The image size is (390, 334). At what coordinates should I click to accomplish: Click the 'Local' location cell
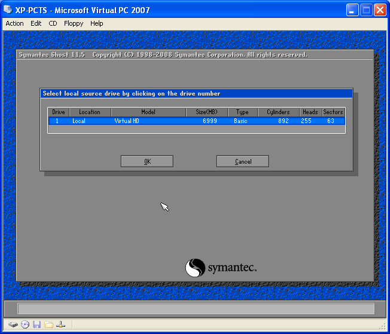click(79, 121)
